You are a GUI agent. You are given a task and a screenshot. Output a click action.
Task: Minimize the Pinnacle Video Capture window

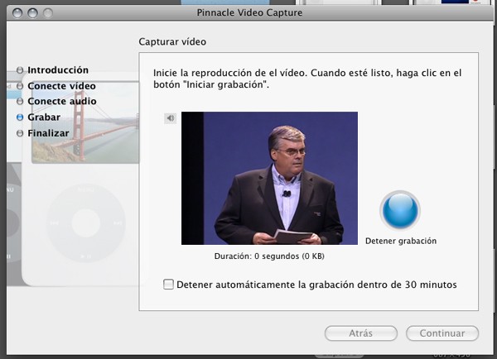point(32,13)
